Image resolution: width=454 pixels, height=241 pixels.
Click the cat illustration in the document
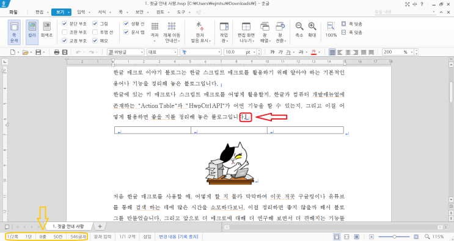pyautogui.click(x=230, y=163)
